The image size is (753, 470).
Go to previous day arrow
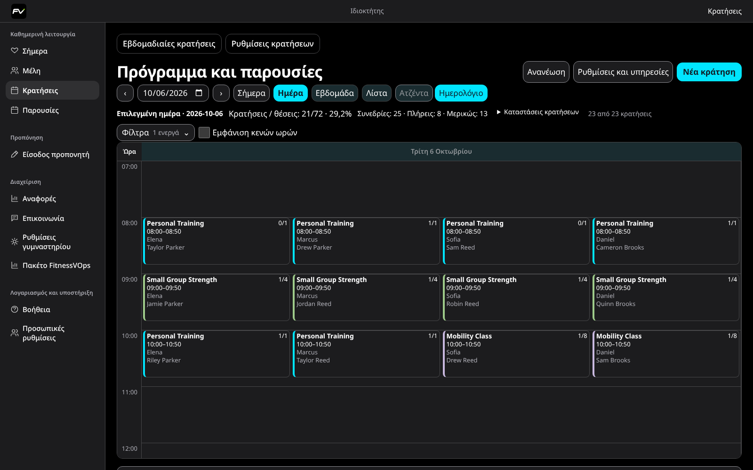pos(125,93)
